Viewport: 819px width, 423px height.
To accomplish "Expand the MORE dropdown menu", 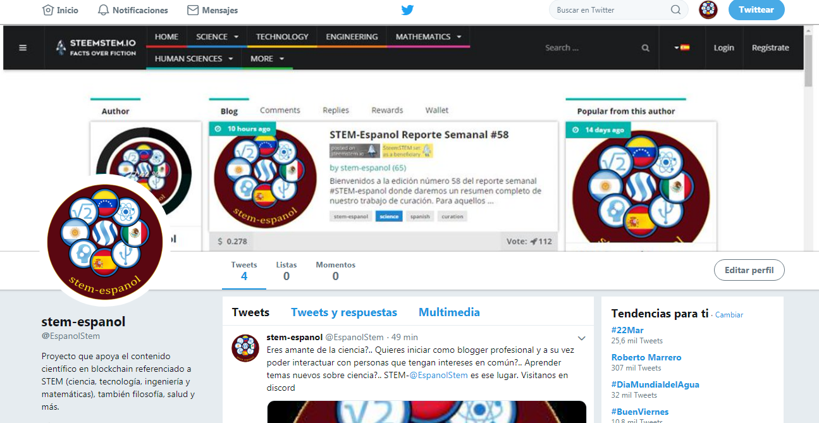I will 267,58.
